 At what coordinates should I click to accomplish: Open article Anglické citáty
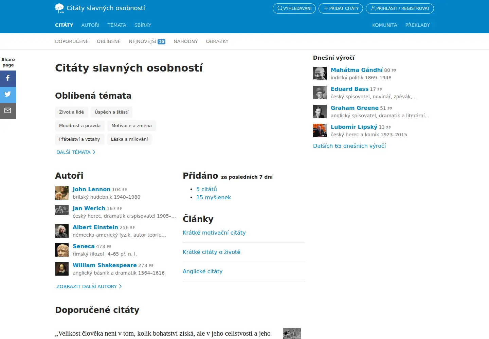pos(203,271)
